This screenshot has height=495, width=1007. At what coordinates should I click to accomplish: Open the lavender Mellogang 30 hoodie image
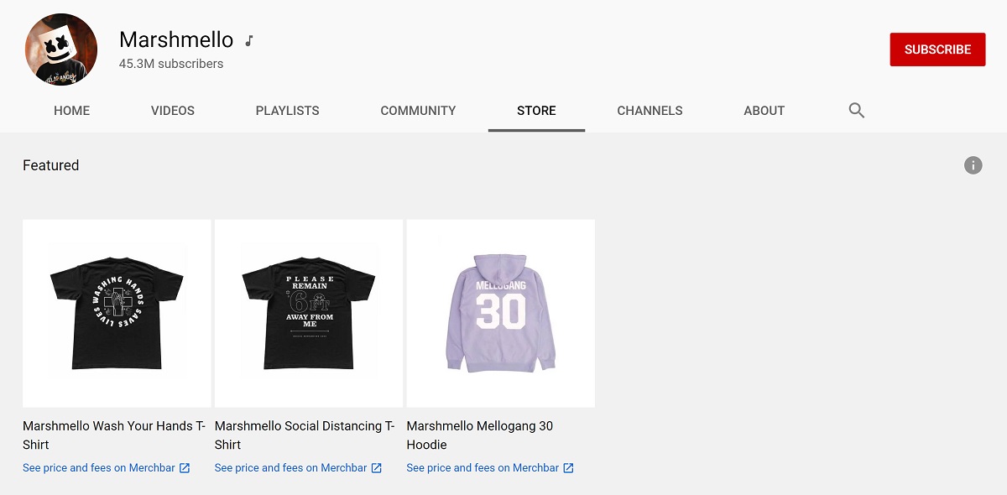(x=501, y=314)
